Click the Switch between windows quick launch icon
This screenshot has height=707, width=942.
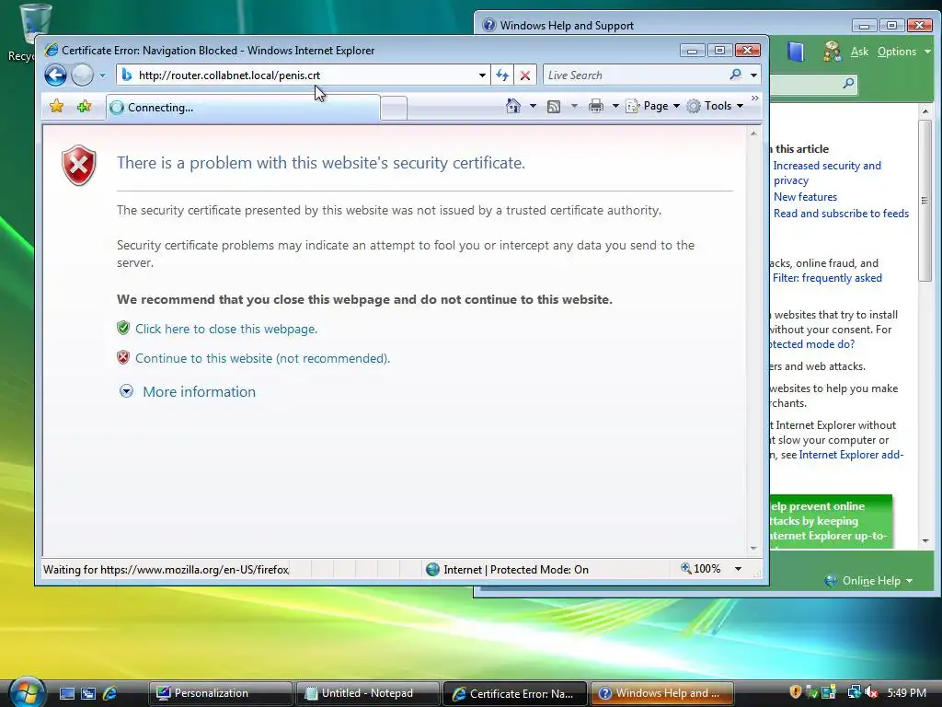88,693
